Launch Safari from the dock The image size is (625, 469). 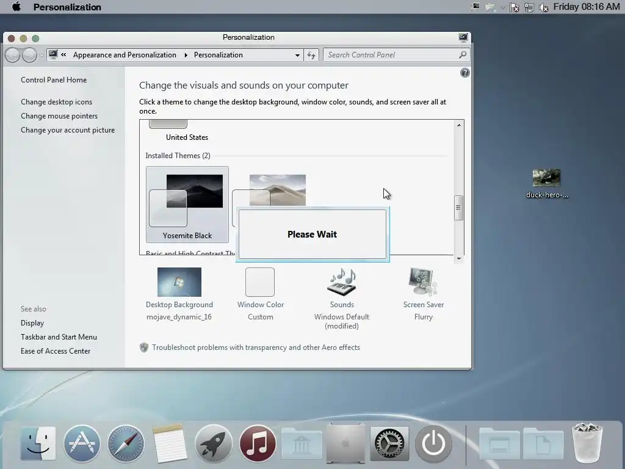click(126, 443)
